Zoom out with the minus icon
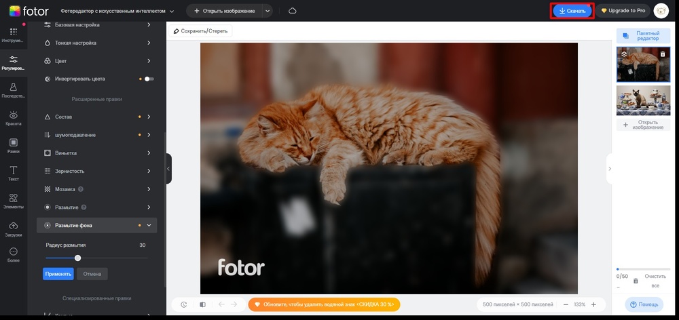 [566, 304]
